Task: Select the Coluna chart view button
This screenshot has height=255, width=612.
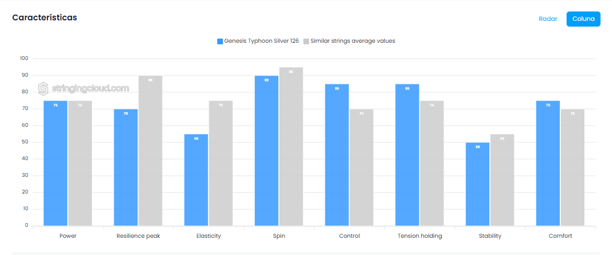Action: (583, 19)
